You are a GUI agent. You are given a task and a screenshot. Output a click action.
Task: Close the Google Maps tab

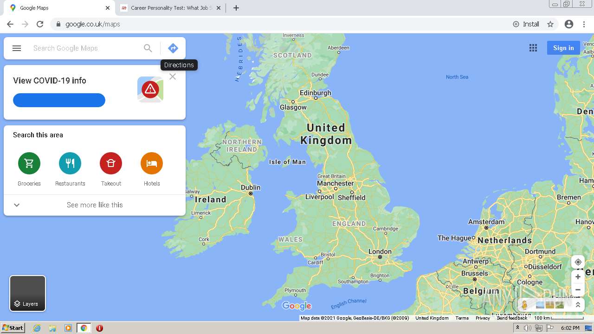click(x=108, y=8)
